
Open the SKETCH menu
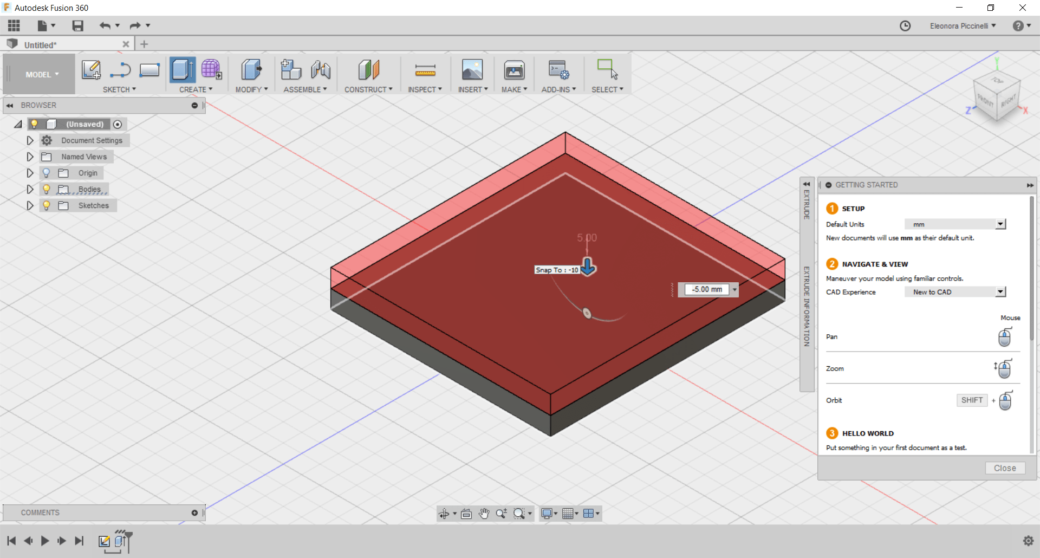(x=119, y=89)
